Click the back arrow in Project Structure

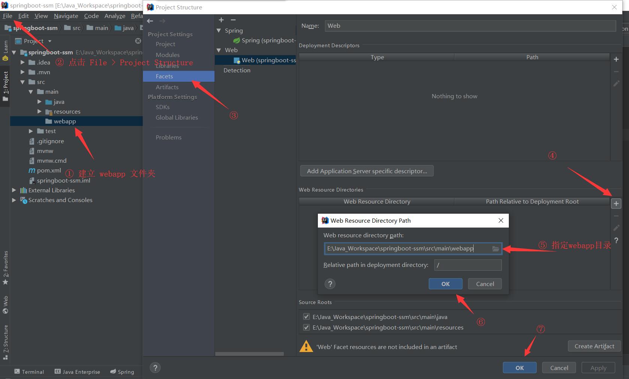pyautogui.click(x=151, y=21)
